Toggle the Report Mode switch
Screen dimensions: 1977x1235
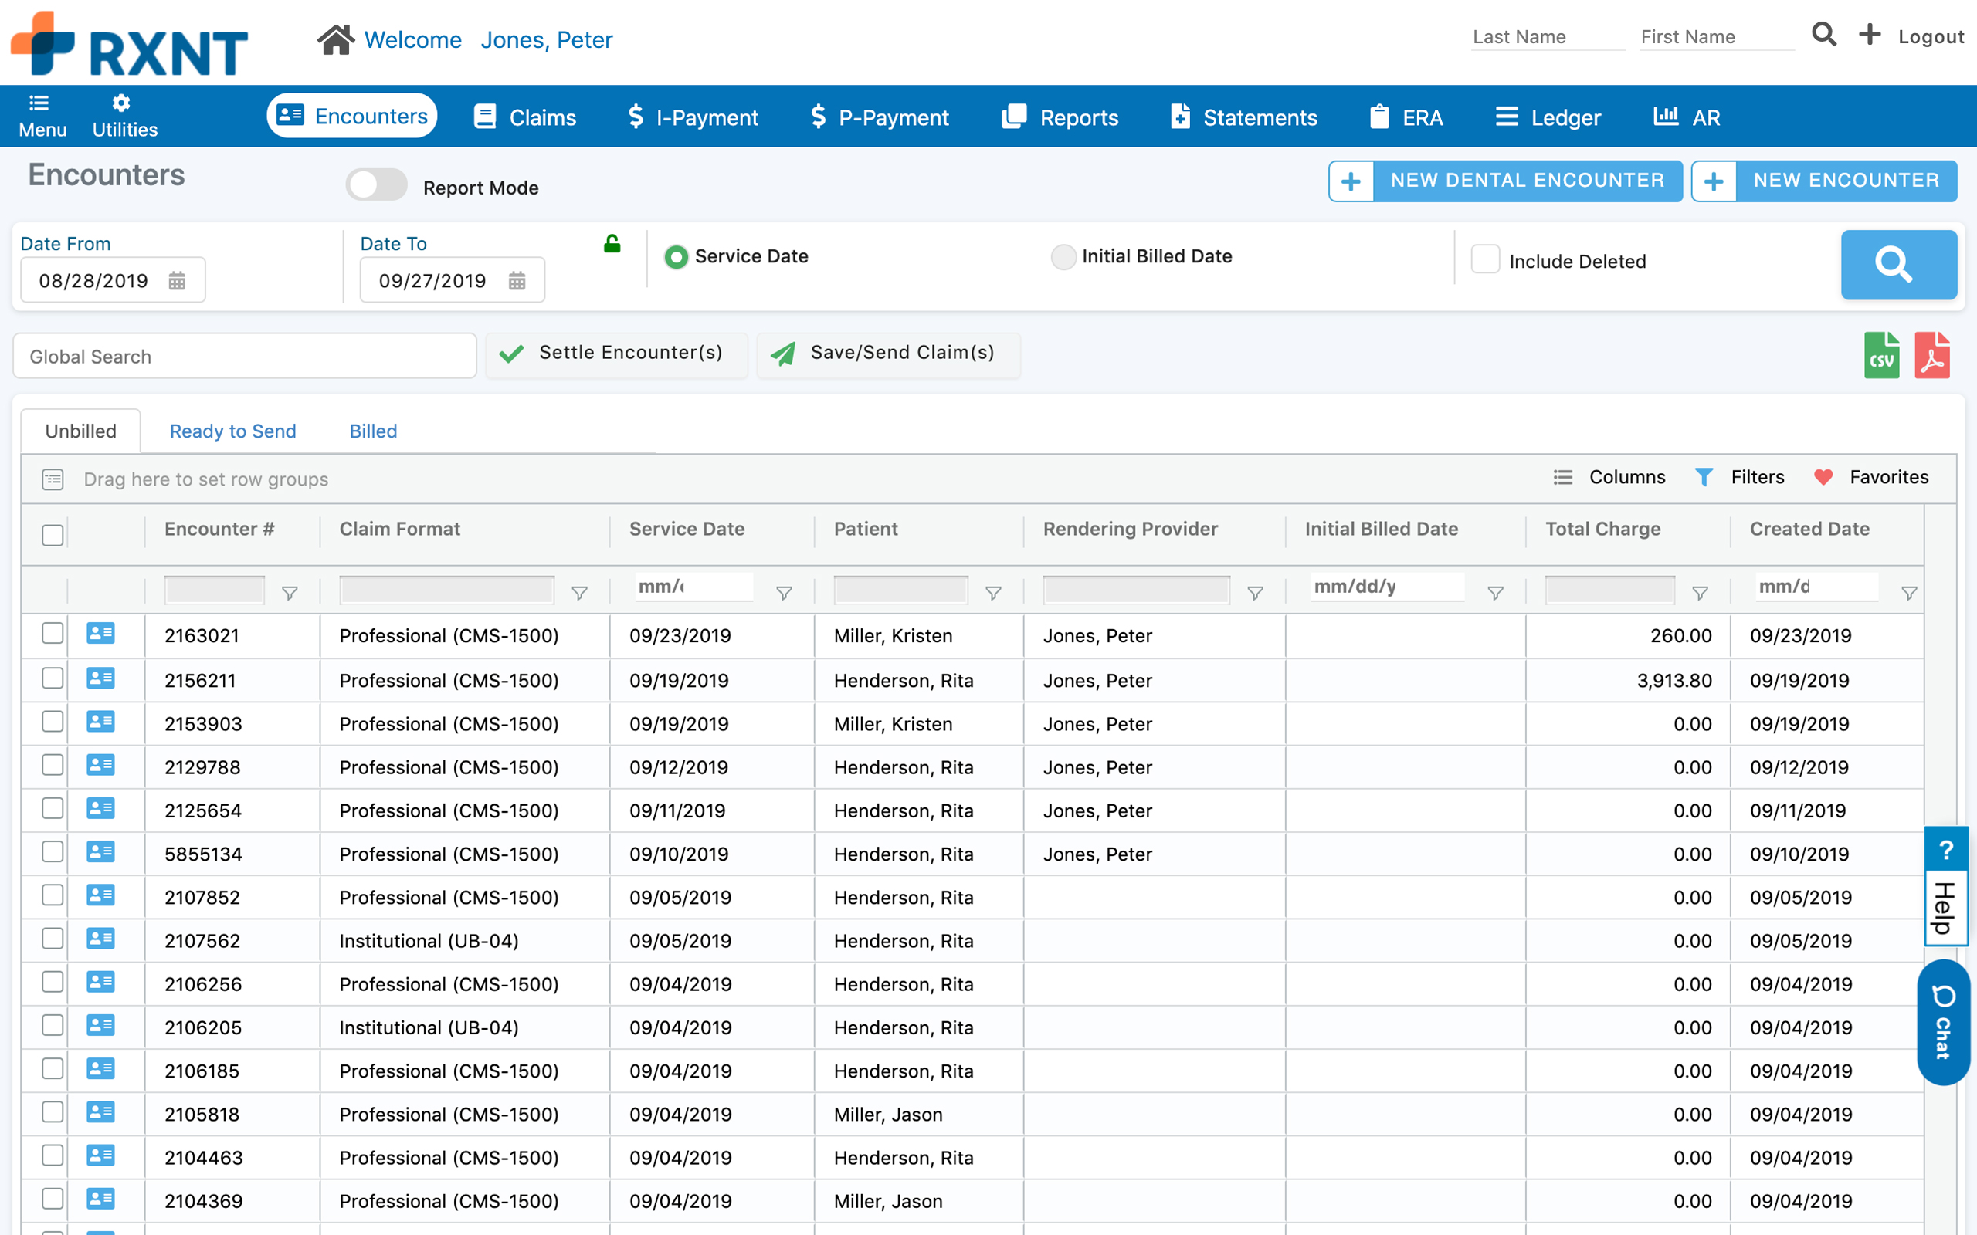tap(377, 186)
